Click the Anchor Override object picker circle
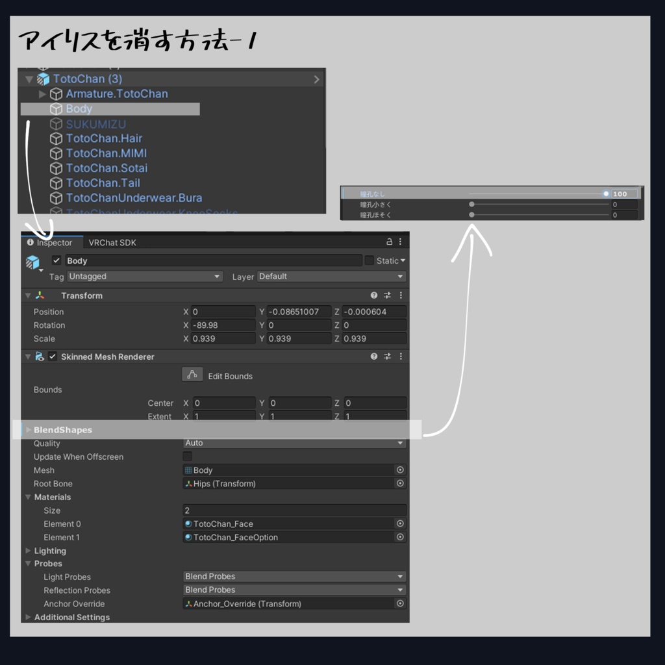This screenshot has width=665, height=665. [x=400, y=603]
